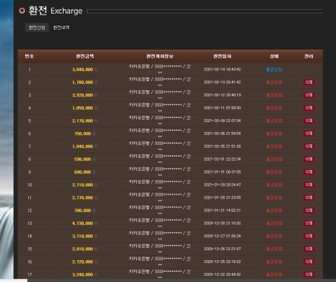
Task: Click the date 2021-01-31 00:37:05
Action: pyautogui.click(x=222, y=172)
